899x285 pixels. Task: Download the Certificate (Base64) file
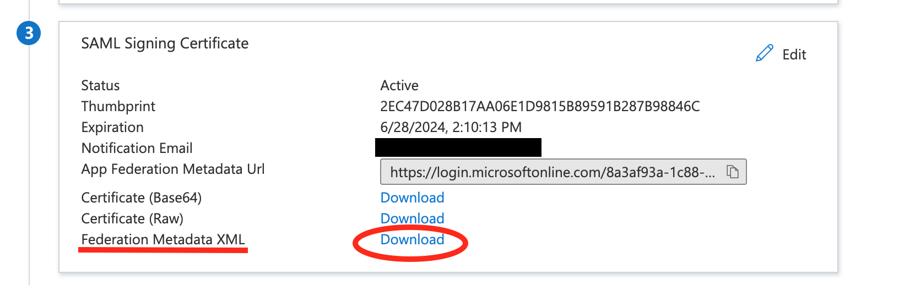click(412, 198)
